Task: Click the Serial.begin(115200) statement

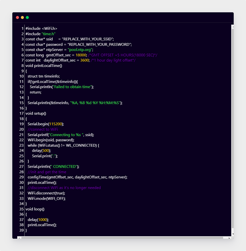Action: (46, 124)
